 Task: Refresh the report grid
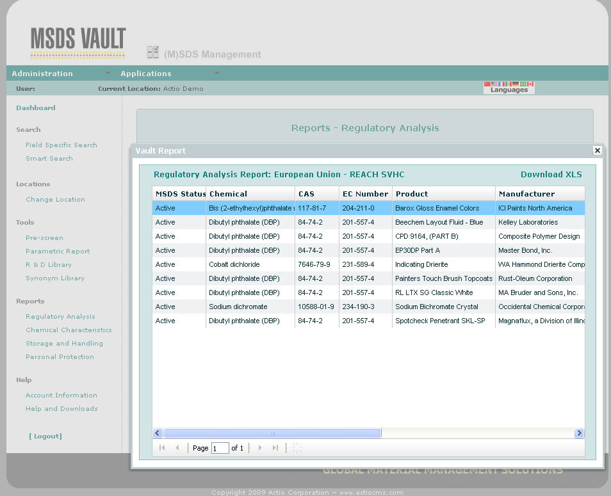click(x=297, y=448)
